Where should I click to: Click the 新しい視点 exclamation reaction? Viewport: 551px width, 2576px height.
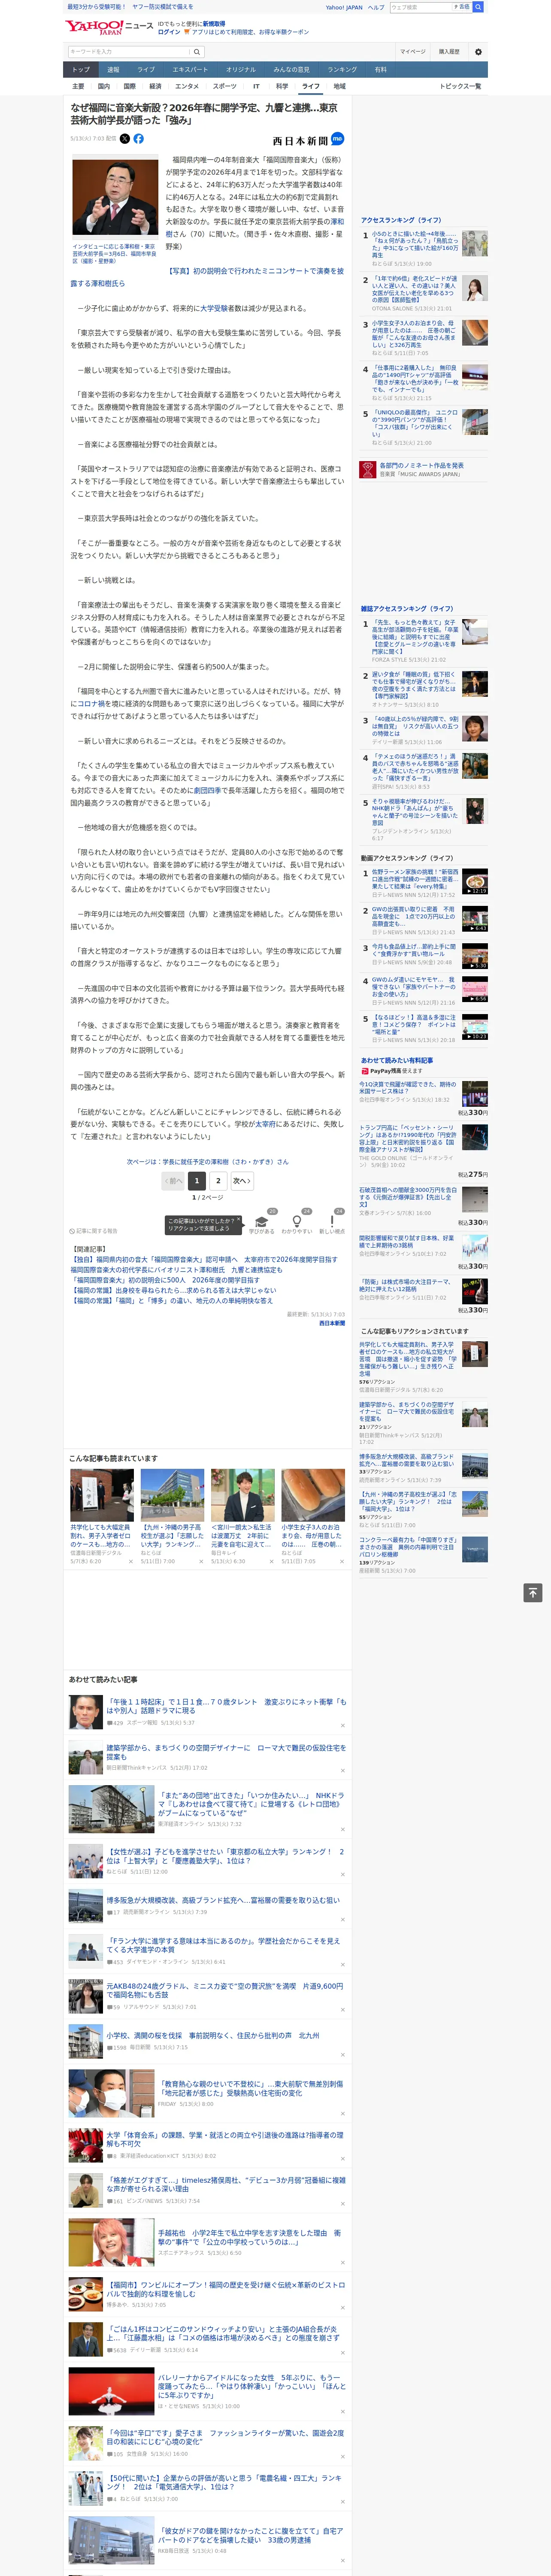pos(332,1222)
